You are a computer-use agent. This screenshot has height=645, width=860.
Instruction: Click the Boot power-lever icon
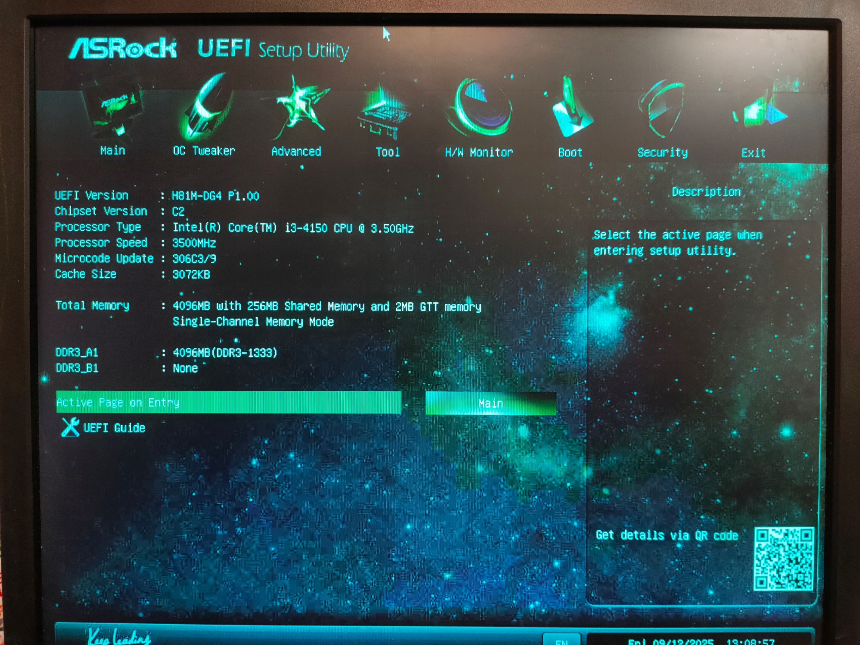point(571,110)
